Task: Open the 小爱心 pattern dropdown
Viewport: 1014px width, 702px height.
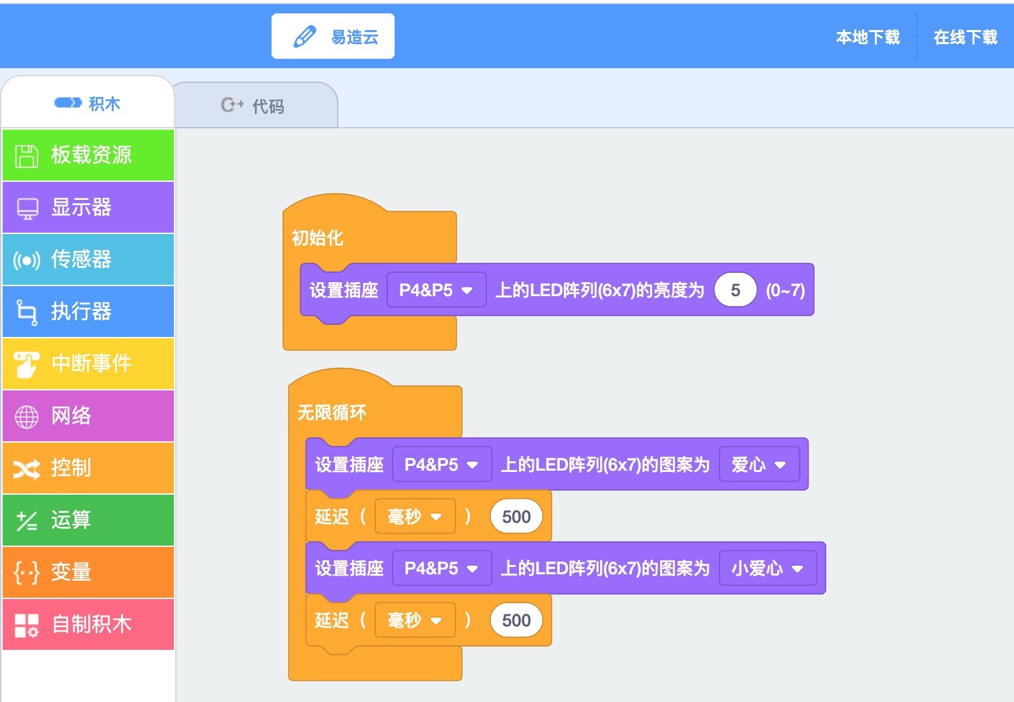Action: coord(768,568)
